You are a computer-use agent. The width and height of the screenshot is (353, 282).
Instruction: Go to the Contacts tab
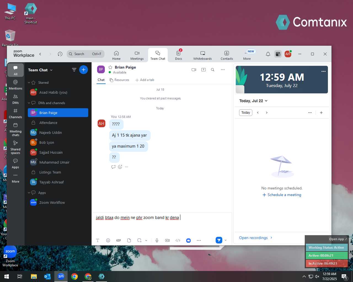(x=227, y=55)
